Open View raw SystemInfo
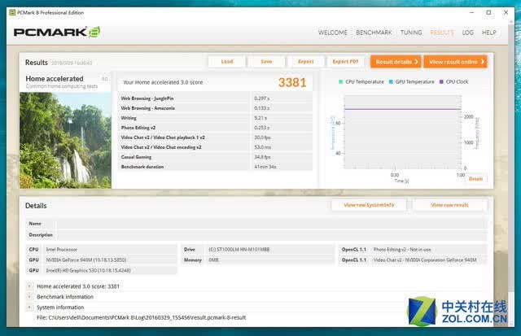 pos(369,205)
